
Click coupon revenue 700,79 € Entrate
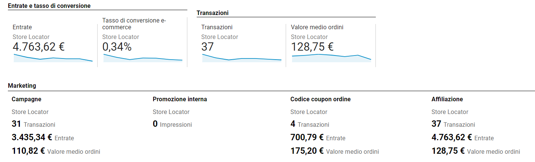(318, 138)
